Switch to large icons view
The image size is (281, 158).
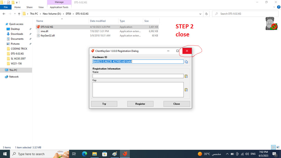pyautogui.click(x=278, y=147)
